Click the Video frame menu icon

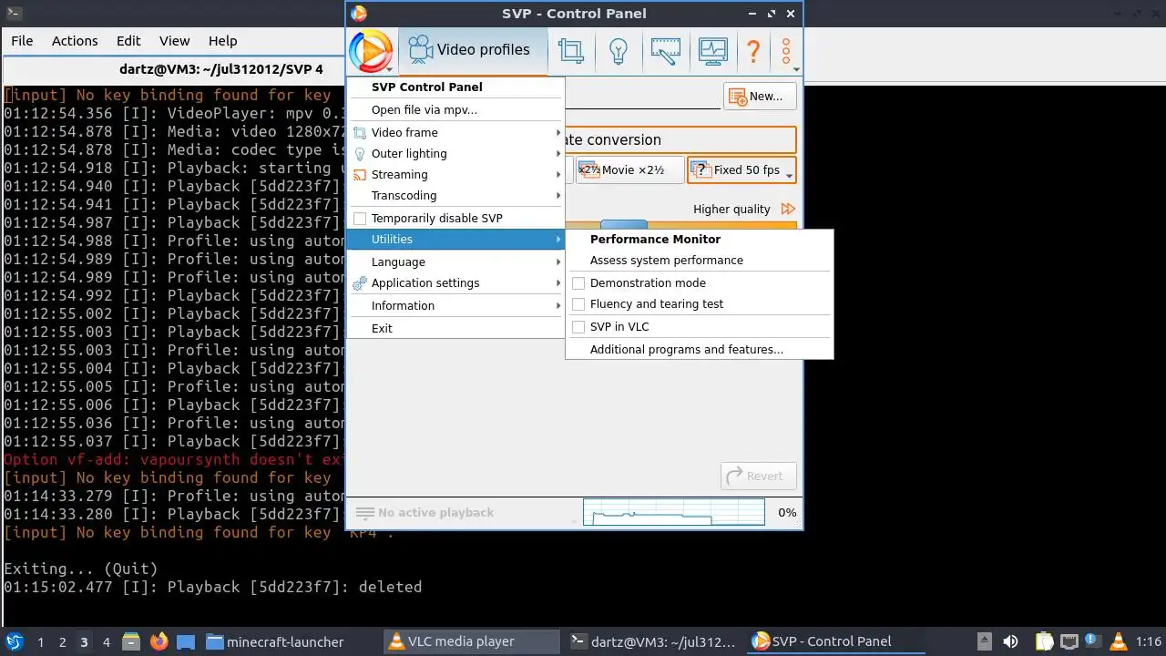point(360,133)
